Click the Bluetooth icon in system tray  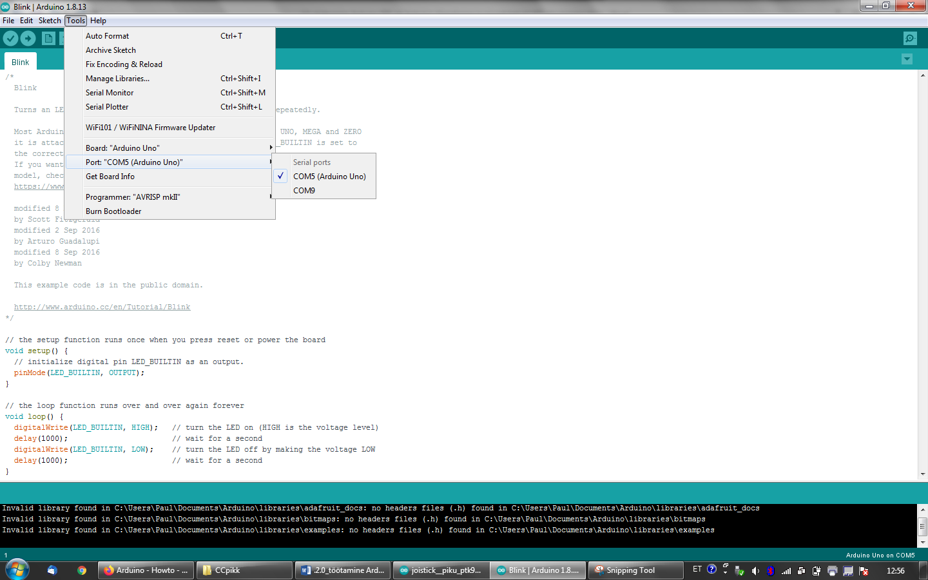pyautogui.click(x=770, y=570)
